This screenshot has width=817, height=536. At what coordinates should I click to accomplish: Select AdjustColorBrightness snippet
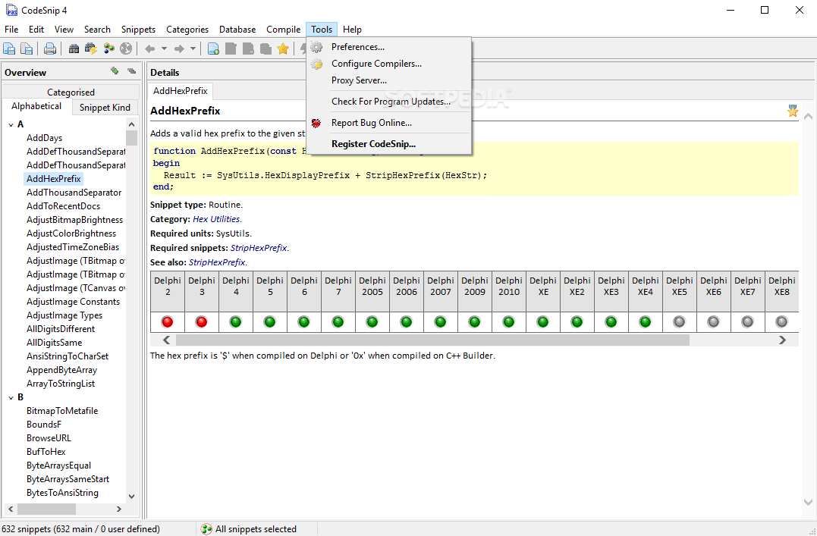tap(71, 234)
